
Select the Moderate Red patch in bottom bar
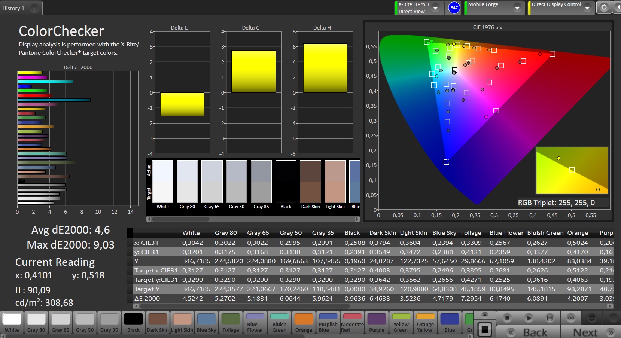point(352,322)
